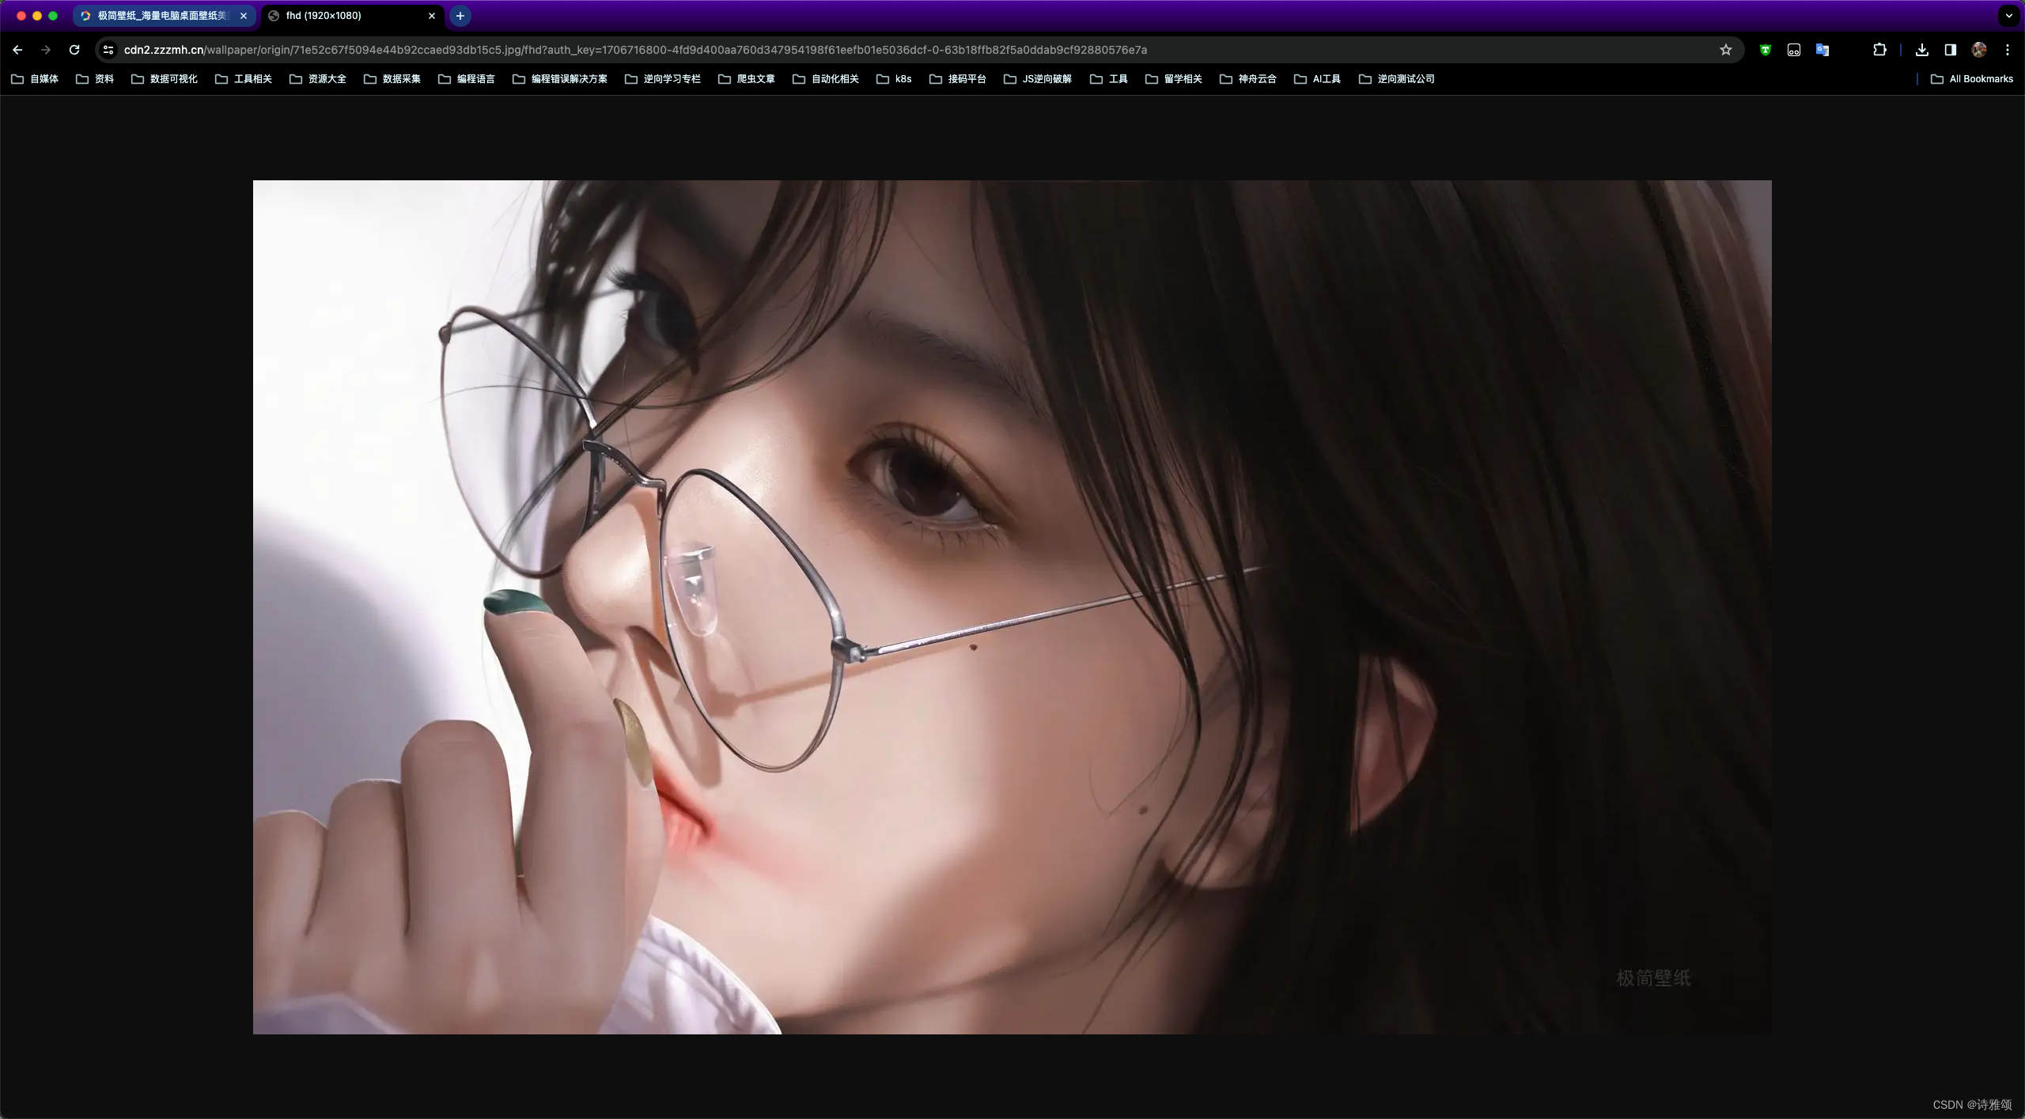
Task: Close the fhd (1920×1080) tab
Action: (x=432, y=16)
